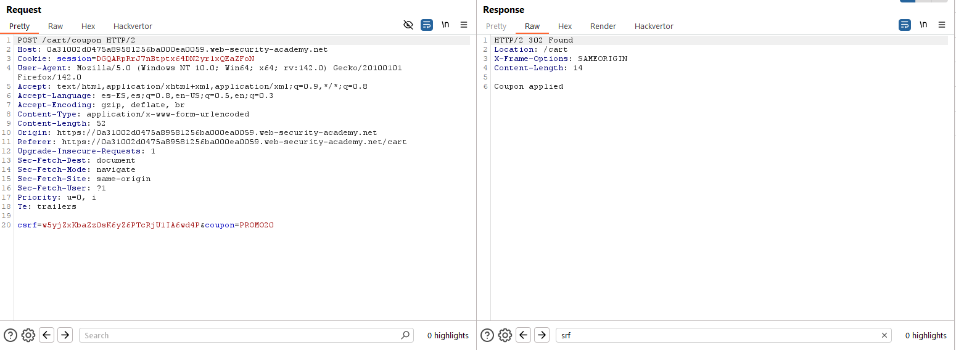This screenshot has width=956, height=350.
Task: Go to previous match in Request search
Action: click(x=46, y=335)
